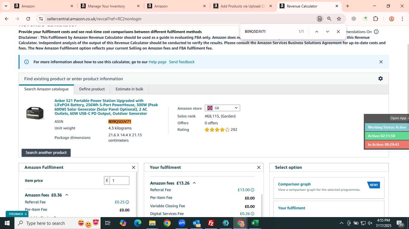The height and width of the screenshot is (229, 409).
Task: Click the Windows taskbar search box
Action: point(57,223)
